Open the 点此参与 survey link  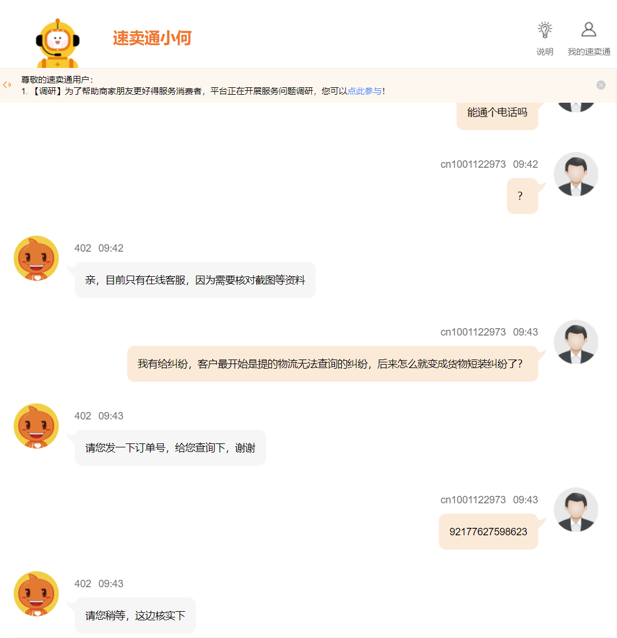(365, 91)
